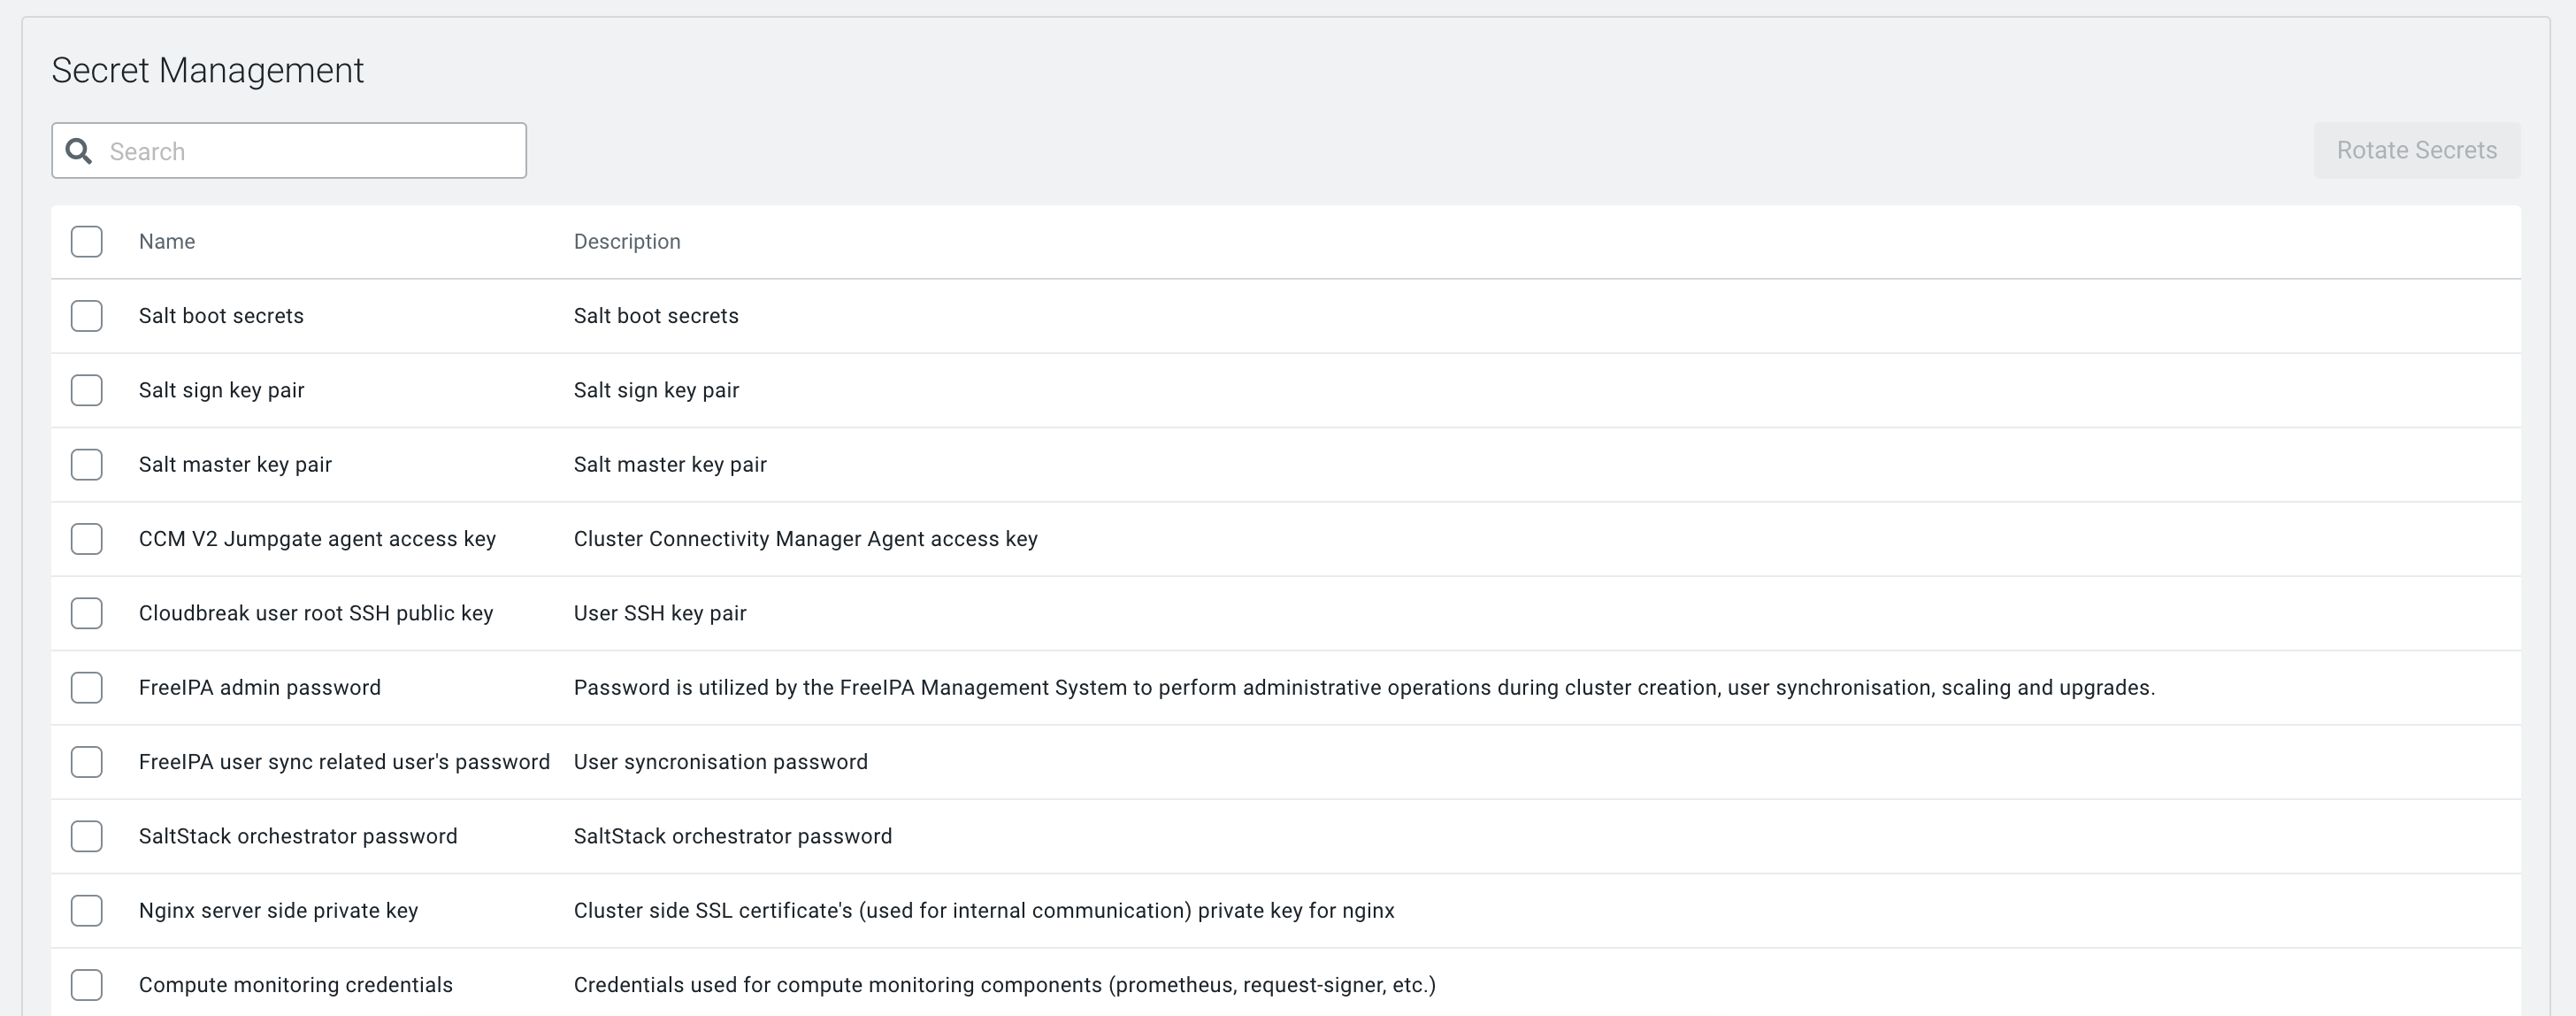2576x1016 pixels.
Task: Select the Salt sign key pair checkbox
Action: point(87,390)
